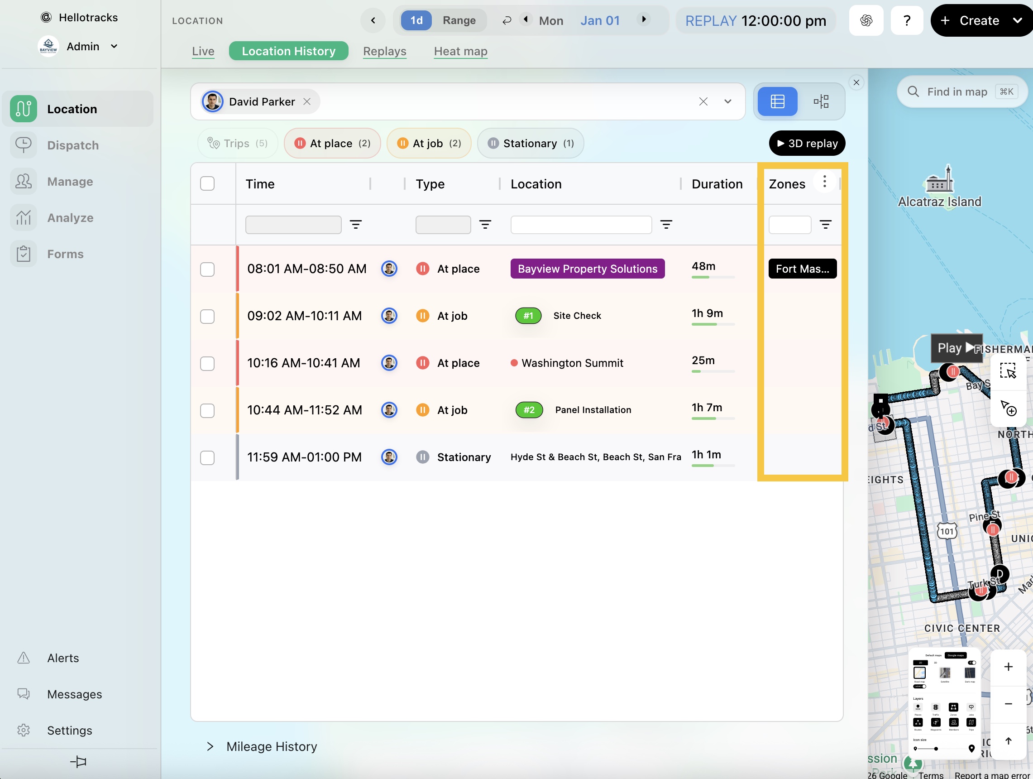Toggle the At job filter chip
This screenshot has width=1033, height=779.
coord(429,144)
